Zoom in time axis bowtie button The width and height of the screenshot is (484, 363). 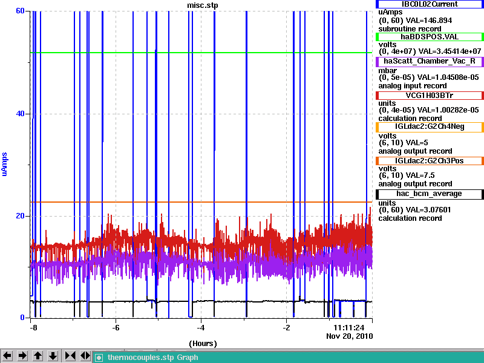[70, 356]
